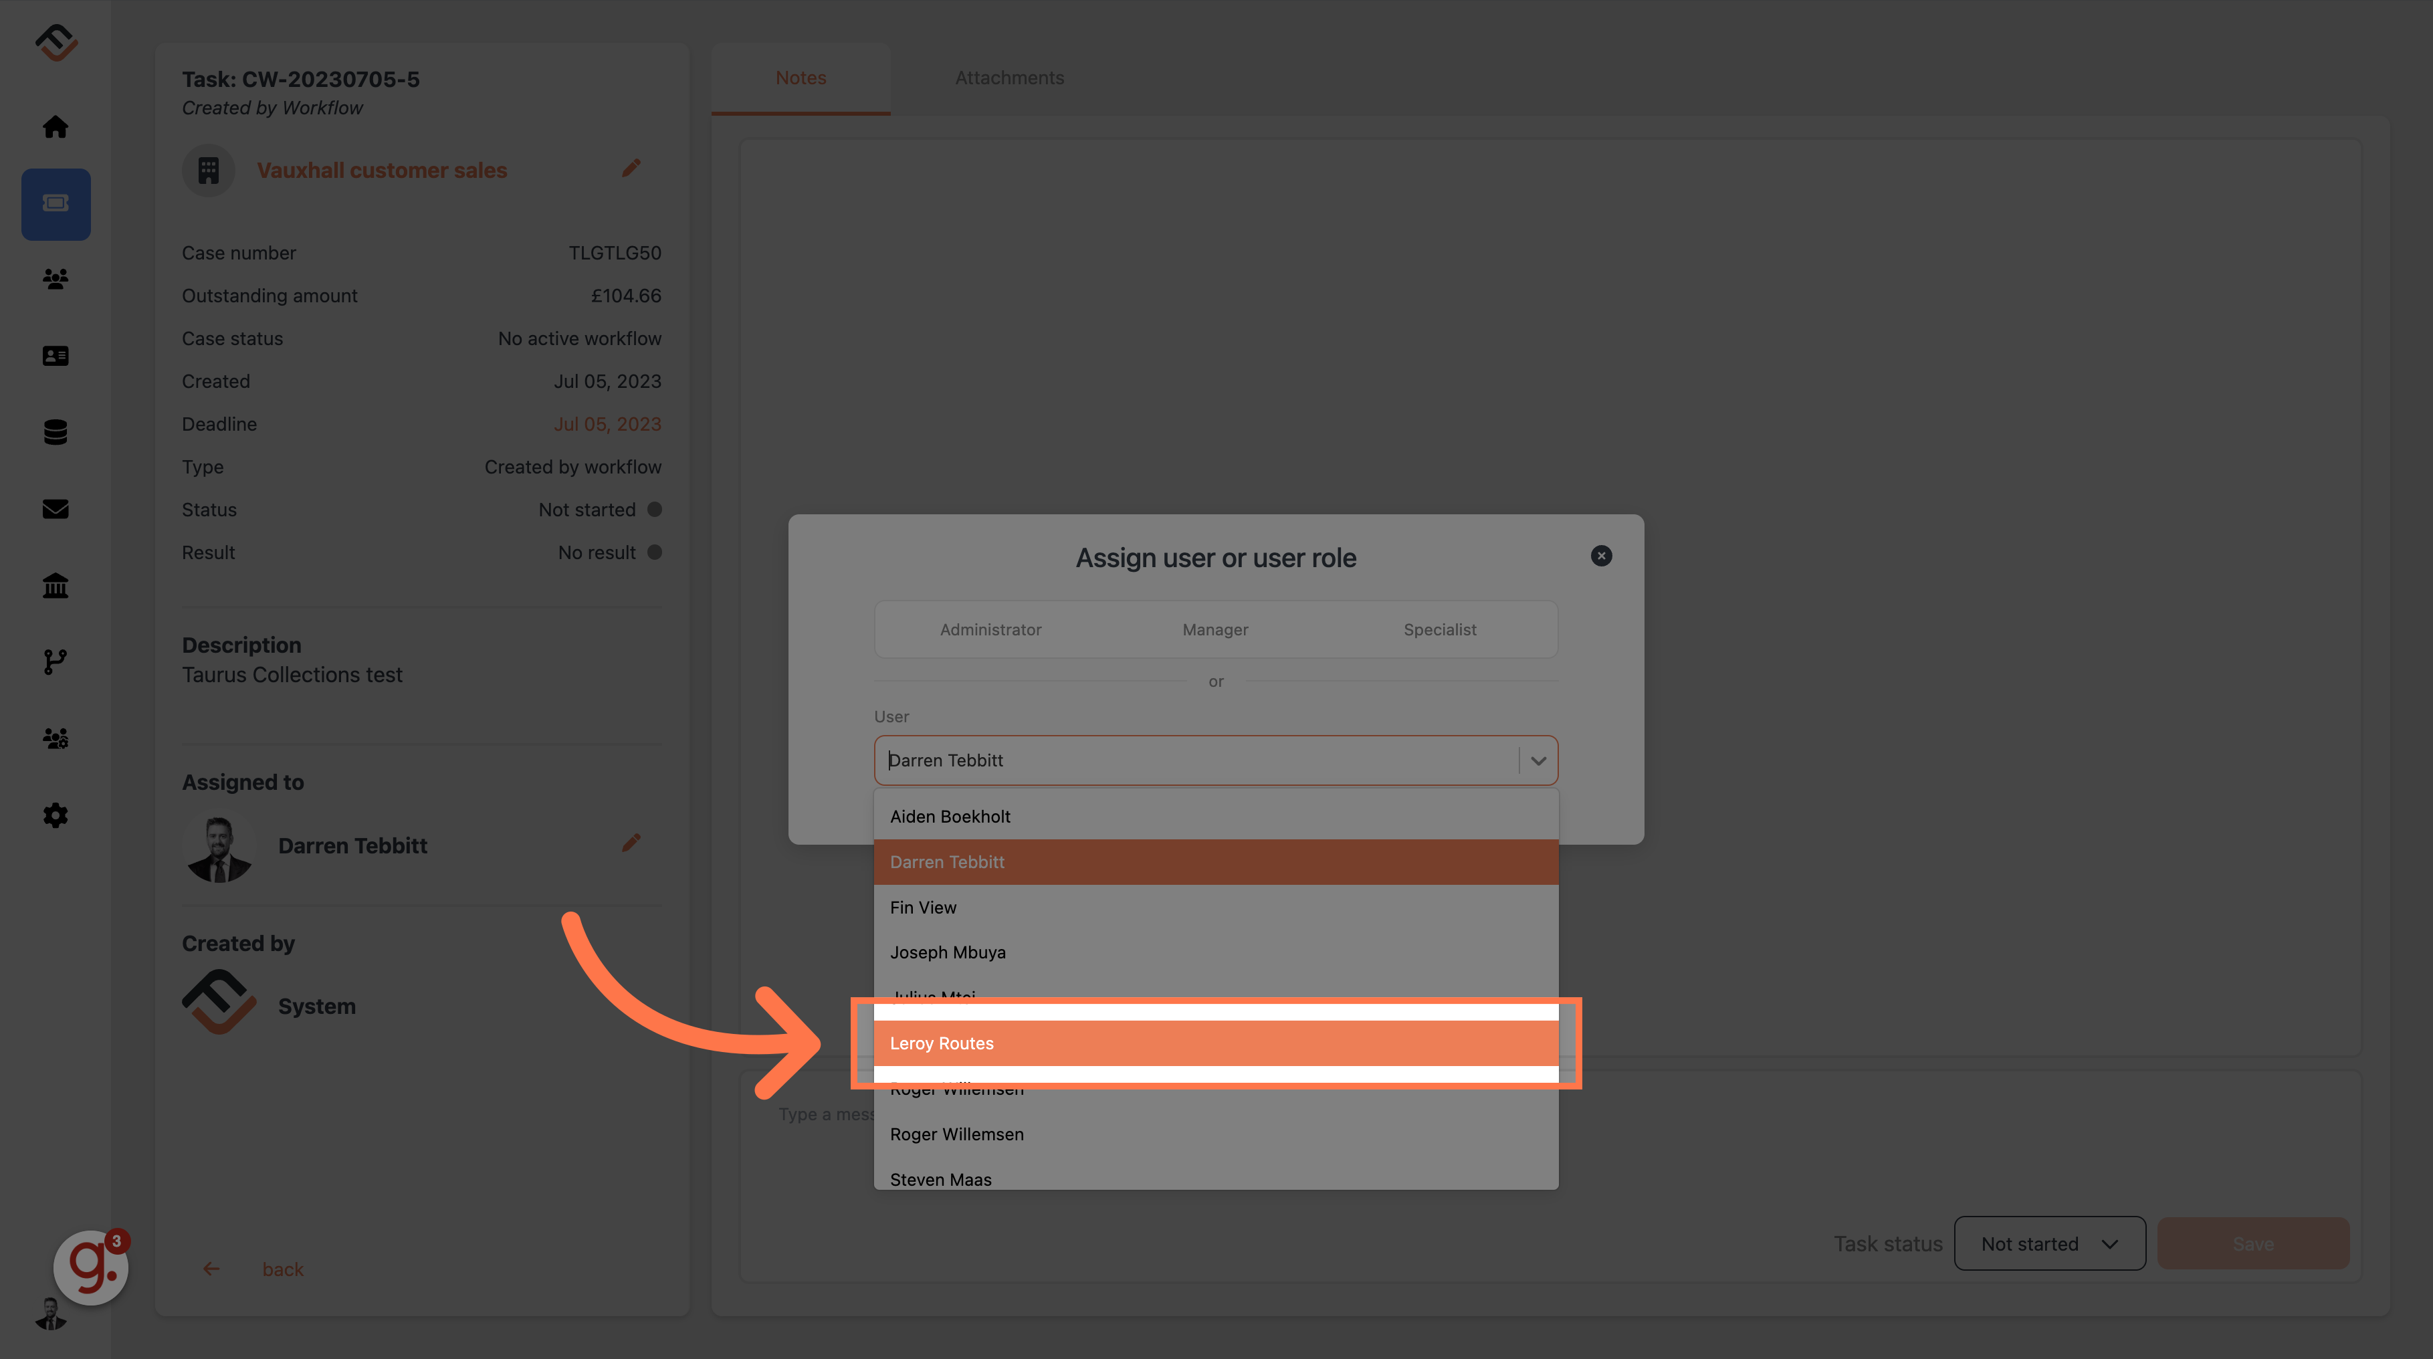Click the User field showing Darren Tebbitt
Viewport: 2433px width, 1359px height.
(1216, 761)
